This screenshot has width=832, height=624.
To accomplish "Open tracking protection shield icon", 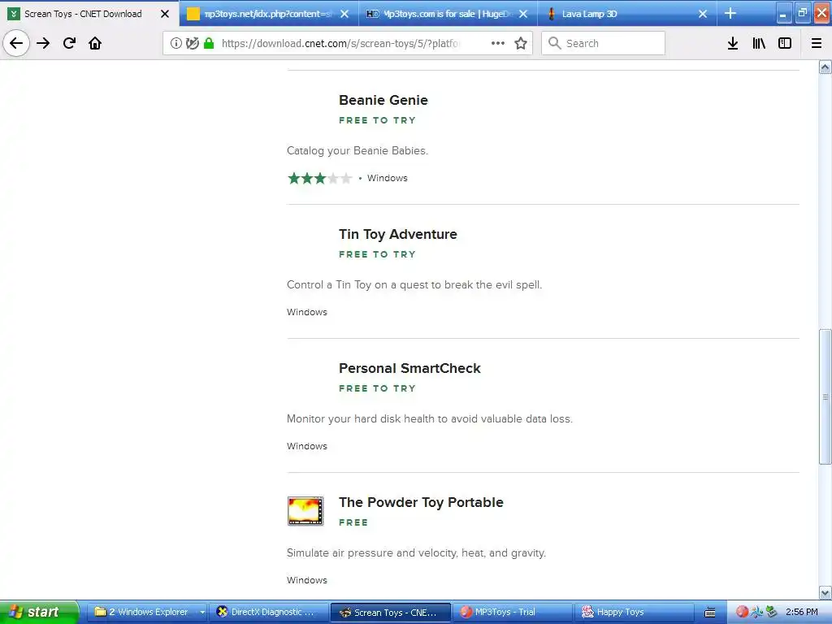I will pyautogui.click(x=193, y=43).
